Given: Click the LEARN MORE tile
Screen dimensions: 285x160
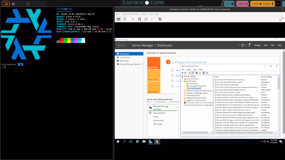Looking at the screenshot, I should tap(154, 88).
